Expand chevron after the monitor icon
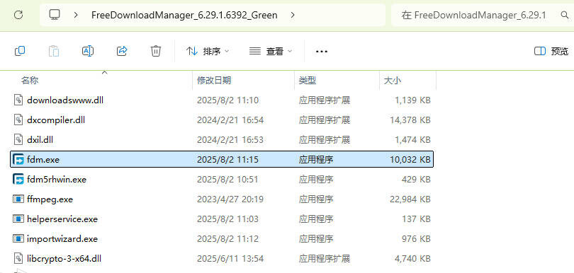 coord(76,15)
